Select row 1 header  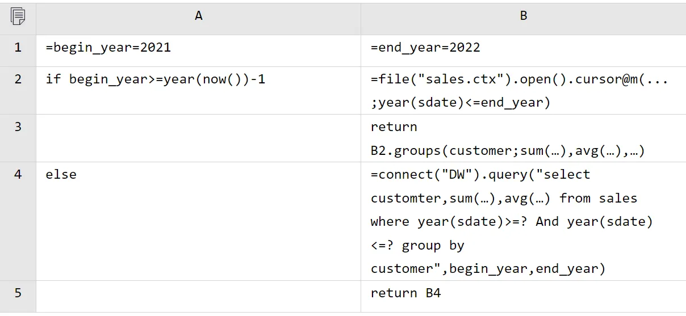click(18, 47)
